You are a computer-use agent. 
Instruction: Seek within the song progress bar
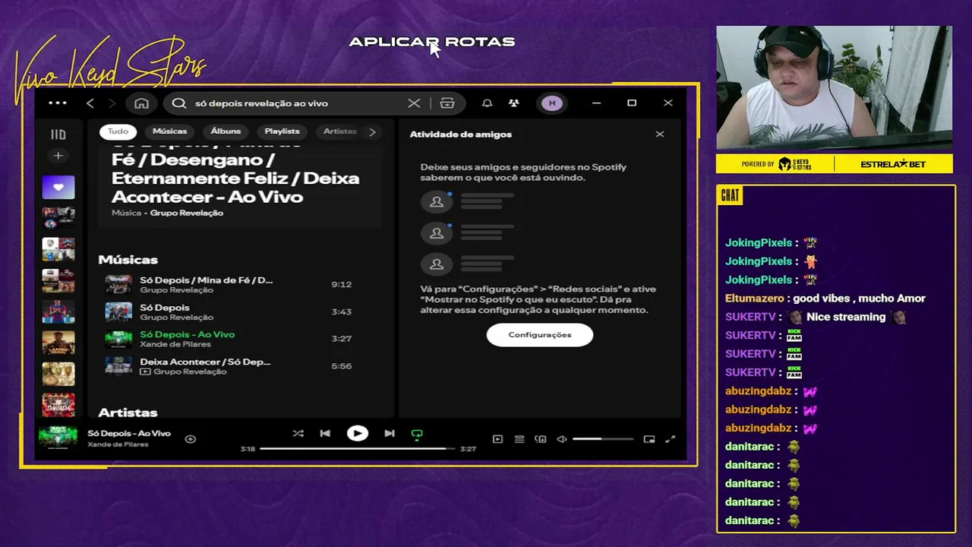pos(358,449)
